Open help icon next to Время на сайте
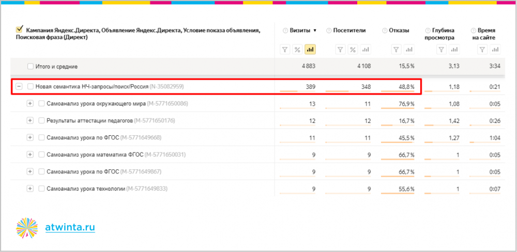Screen dimensions: 517x252 tap(474, 30)
